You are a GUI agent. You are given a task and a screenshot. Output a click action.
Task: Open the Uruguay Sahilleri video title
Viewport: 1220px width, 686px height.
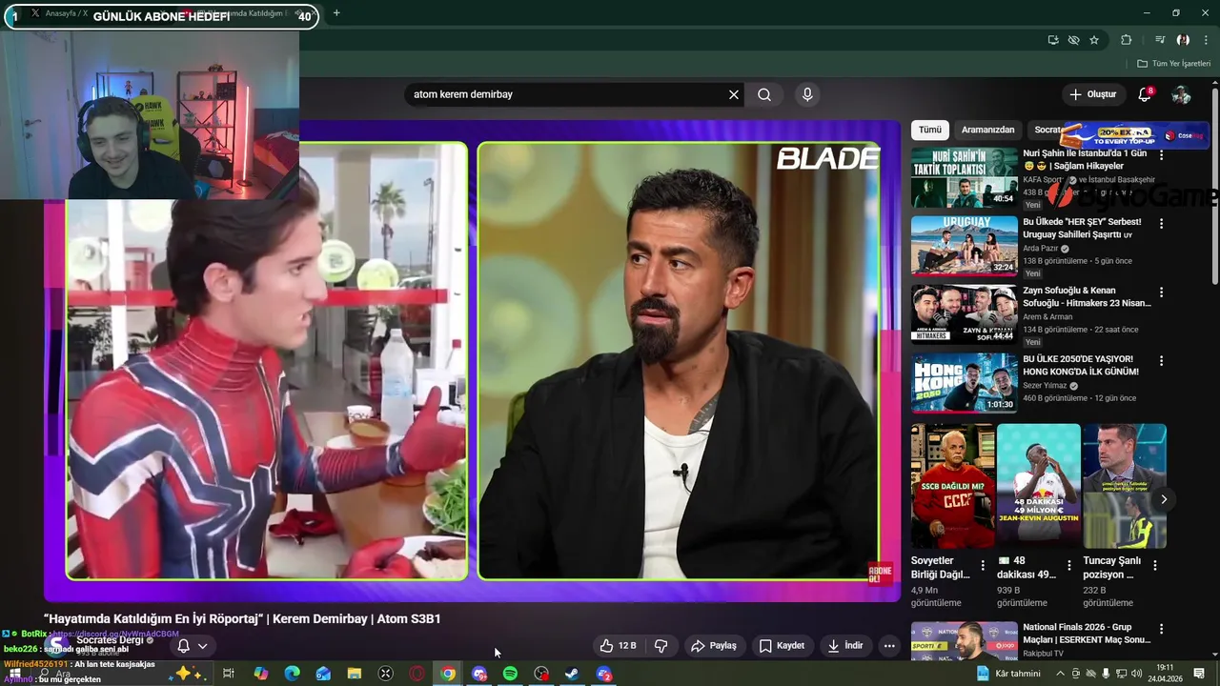(1082, 228)
